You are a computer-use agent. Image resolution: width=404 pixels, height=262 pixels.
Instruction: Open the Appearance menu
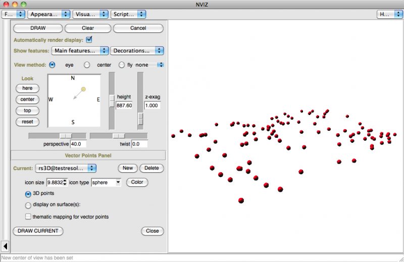click(48, 14)
